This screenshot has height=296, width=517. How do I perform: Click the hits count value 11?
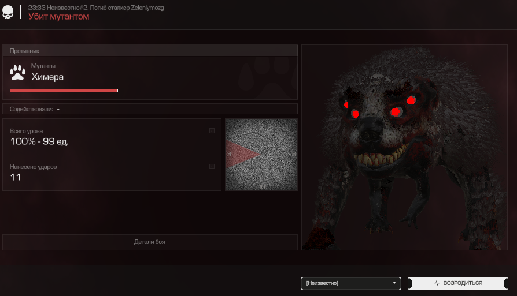pos(16,177)
